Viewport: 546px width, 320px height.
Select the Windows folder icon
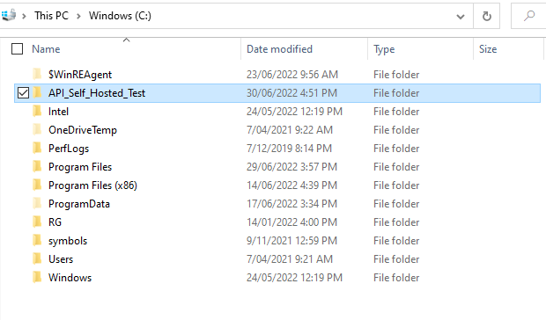37,277
